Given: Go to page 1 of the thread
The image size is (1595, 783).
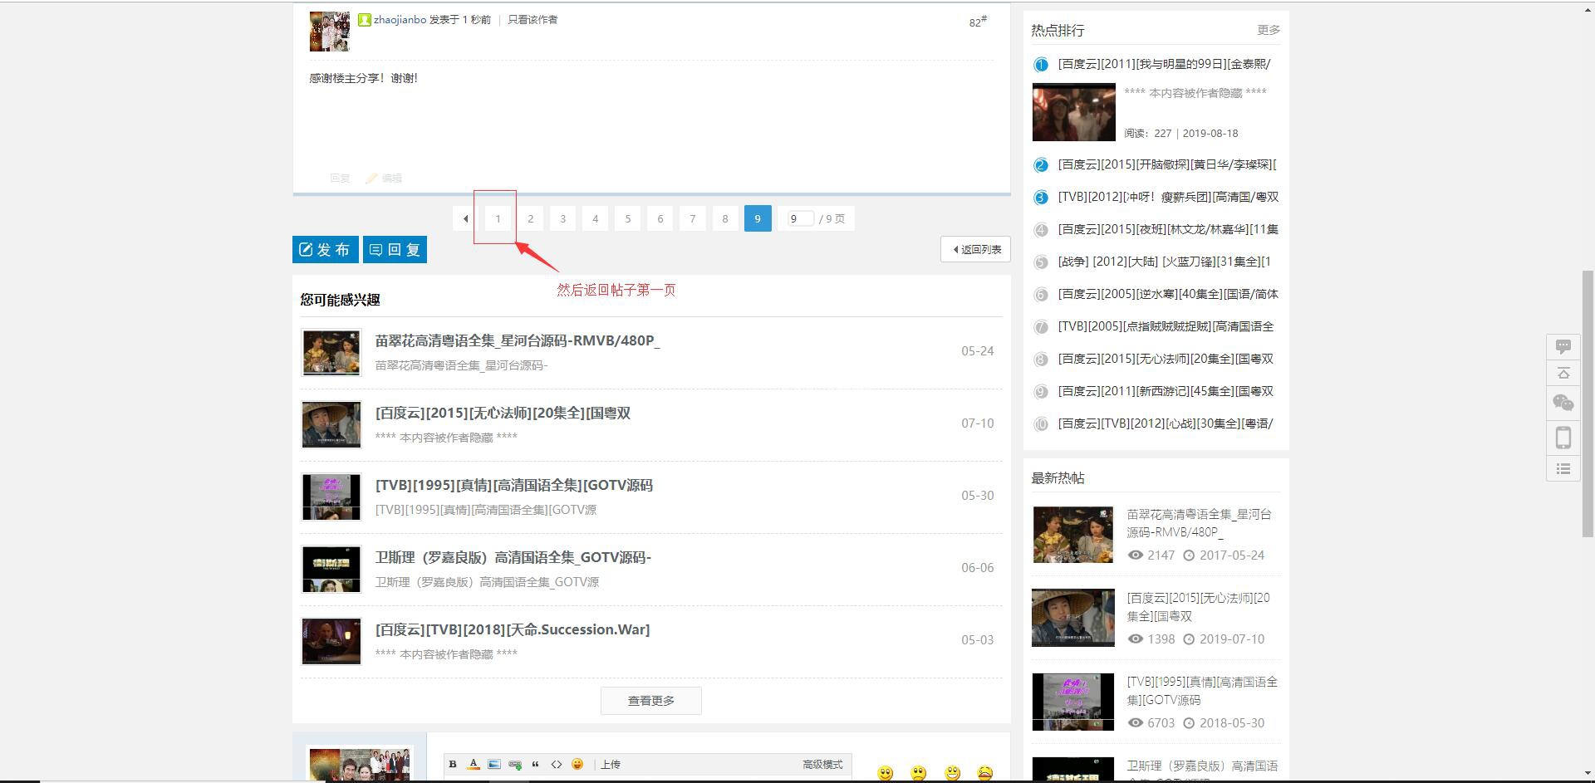Looking at the screenshot, I should pos(498,218).
